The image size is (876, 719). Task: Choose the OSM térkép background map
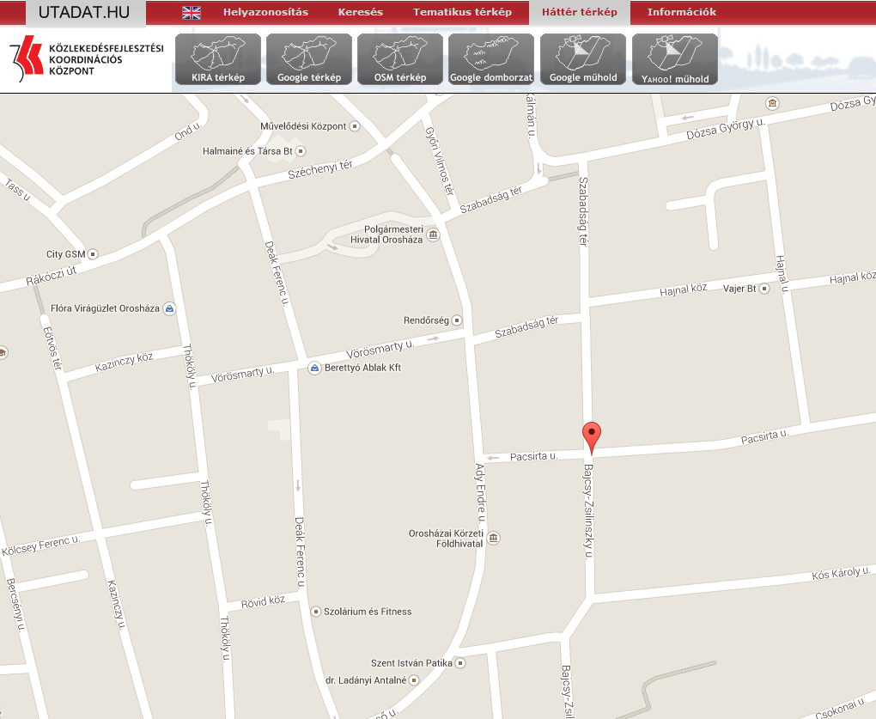pos(400,59)
